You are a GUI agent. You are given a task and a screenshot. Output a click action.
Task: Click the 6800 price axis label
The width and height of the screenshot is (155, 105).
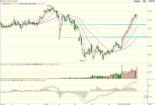click(150, 46)
